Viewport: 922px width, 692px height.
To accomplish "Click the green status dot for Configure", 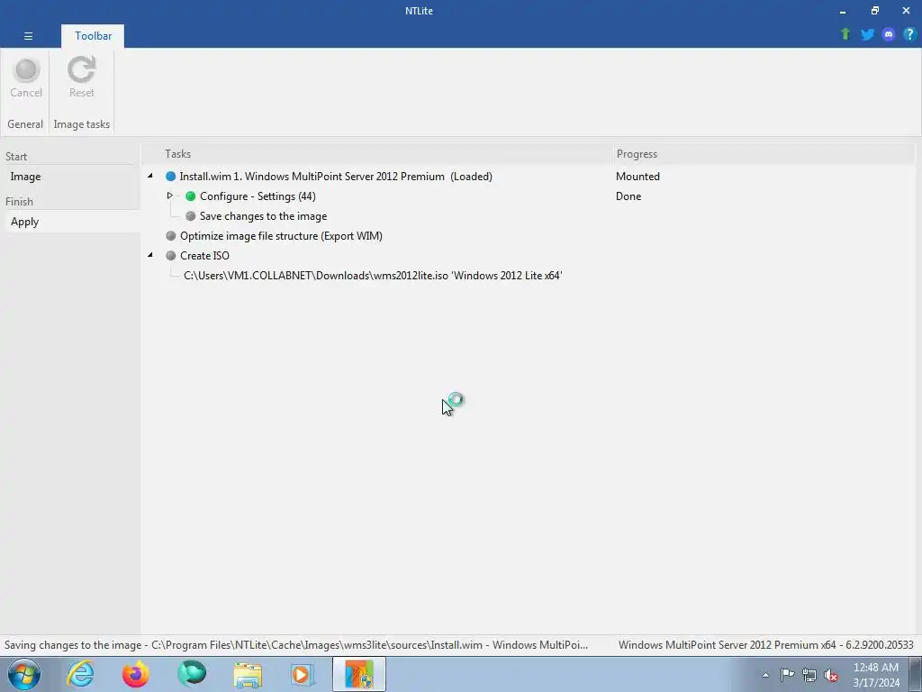I will pos(191,196).
